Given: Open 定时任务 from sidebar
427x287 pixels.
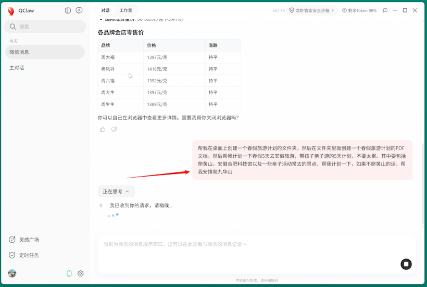Looking at the screenshot, I should click(x=24, y=255).
